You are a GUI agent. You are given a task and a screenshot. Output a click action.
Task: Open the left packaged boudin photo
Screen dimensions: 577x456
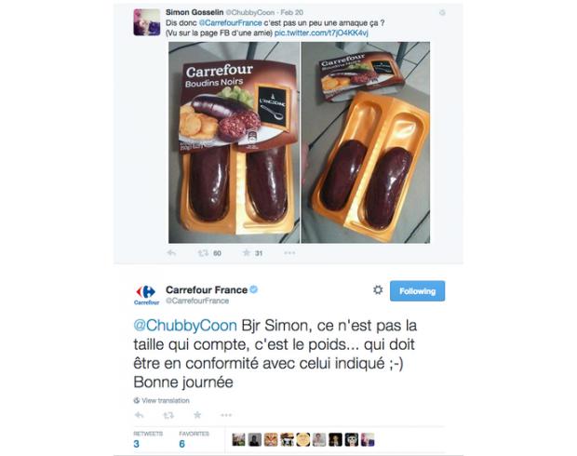point(234,142)
